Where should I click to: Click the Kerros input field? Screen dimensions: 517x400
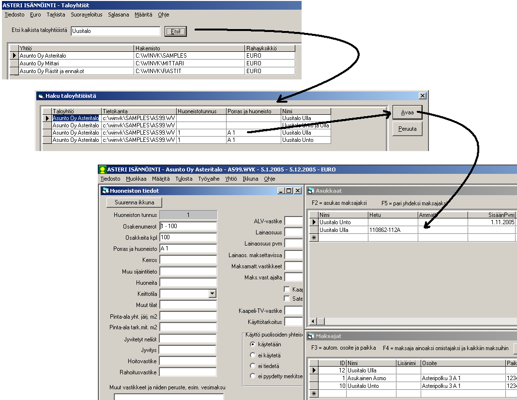[188, 260]
